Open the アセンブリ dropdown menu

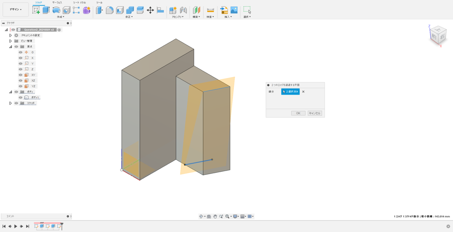point(178,17)
